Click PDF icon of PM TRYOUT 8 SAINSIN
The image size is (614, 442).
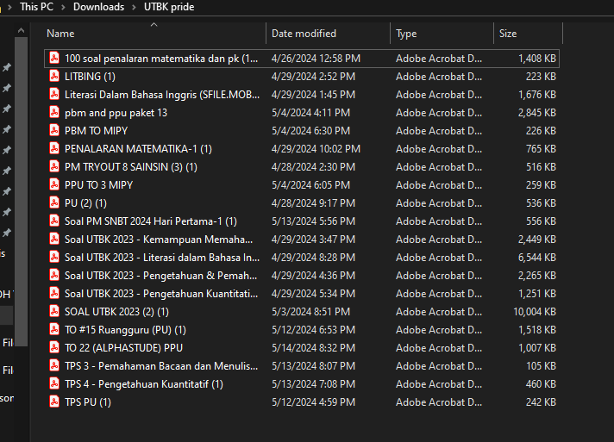click(54, 166)
